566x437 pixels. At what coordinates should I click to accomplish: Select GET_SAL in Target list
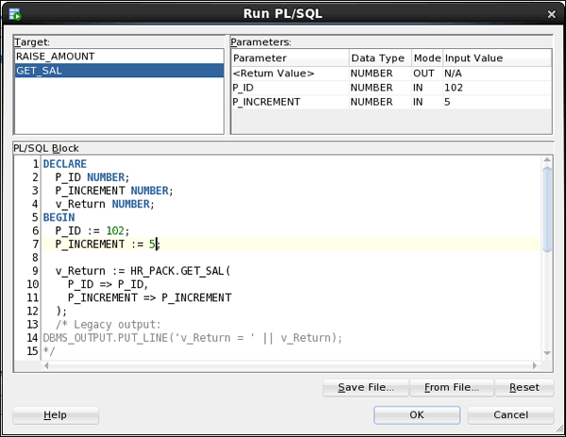[119, 71]
